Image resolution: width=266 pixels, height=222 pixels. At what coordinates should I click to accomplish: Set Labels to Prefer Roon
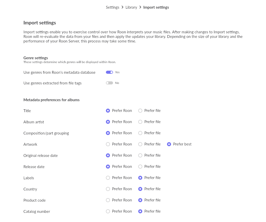click(x=108, y=178)
